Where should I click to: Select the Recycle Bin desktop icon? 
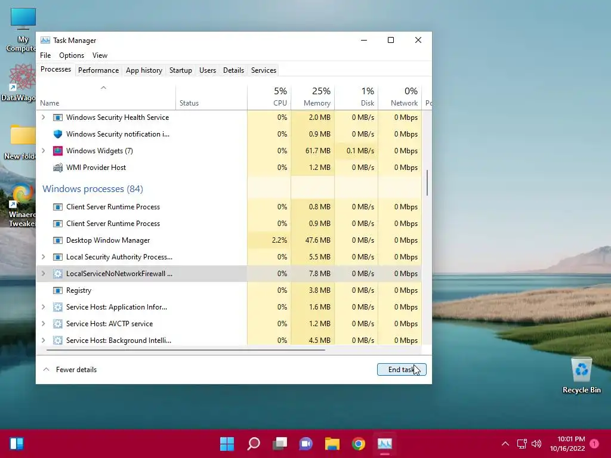click(582, 376)
